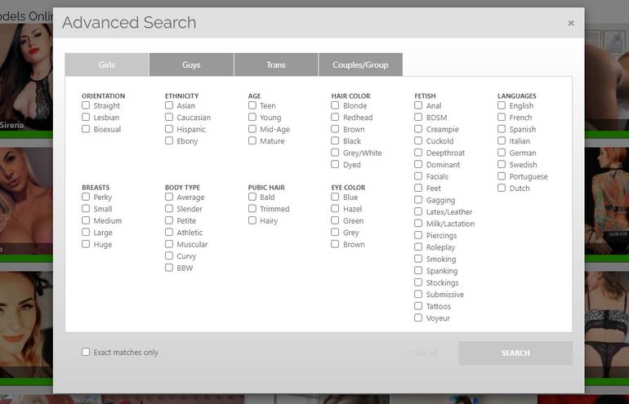Viewport: 629px width, 404px height.
Task: Enable the Caucasian ethnicity checkbox
Action: click(169, 117)
